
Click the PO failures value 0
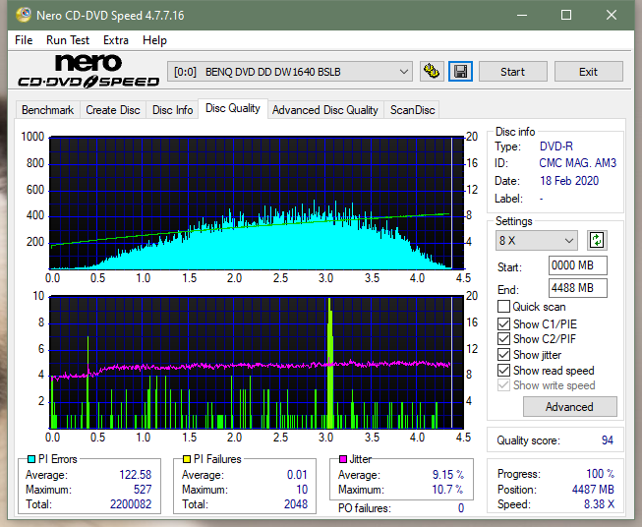coord(461,508)
